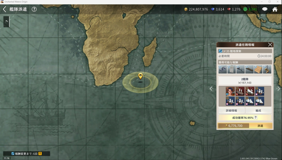This screenshot has width=282, height=160.
Task: Click the 3,741 green currency amount
Action: pos(253,9)
